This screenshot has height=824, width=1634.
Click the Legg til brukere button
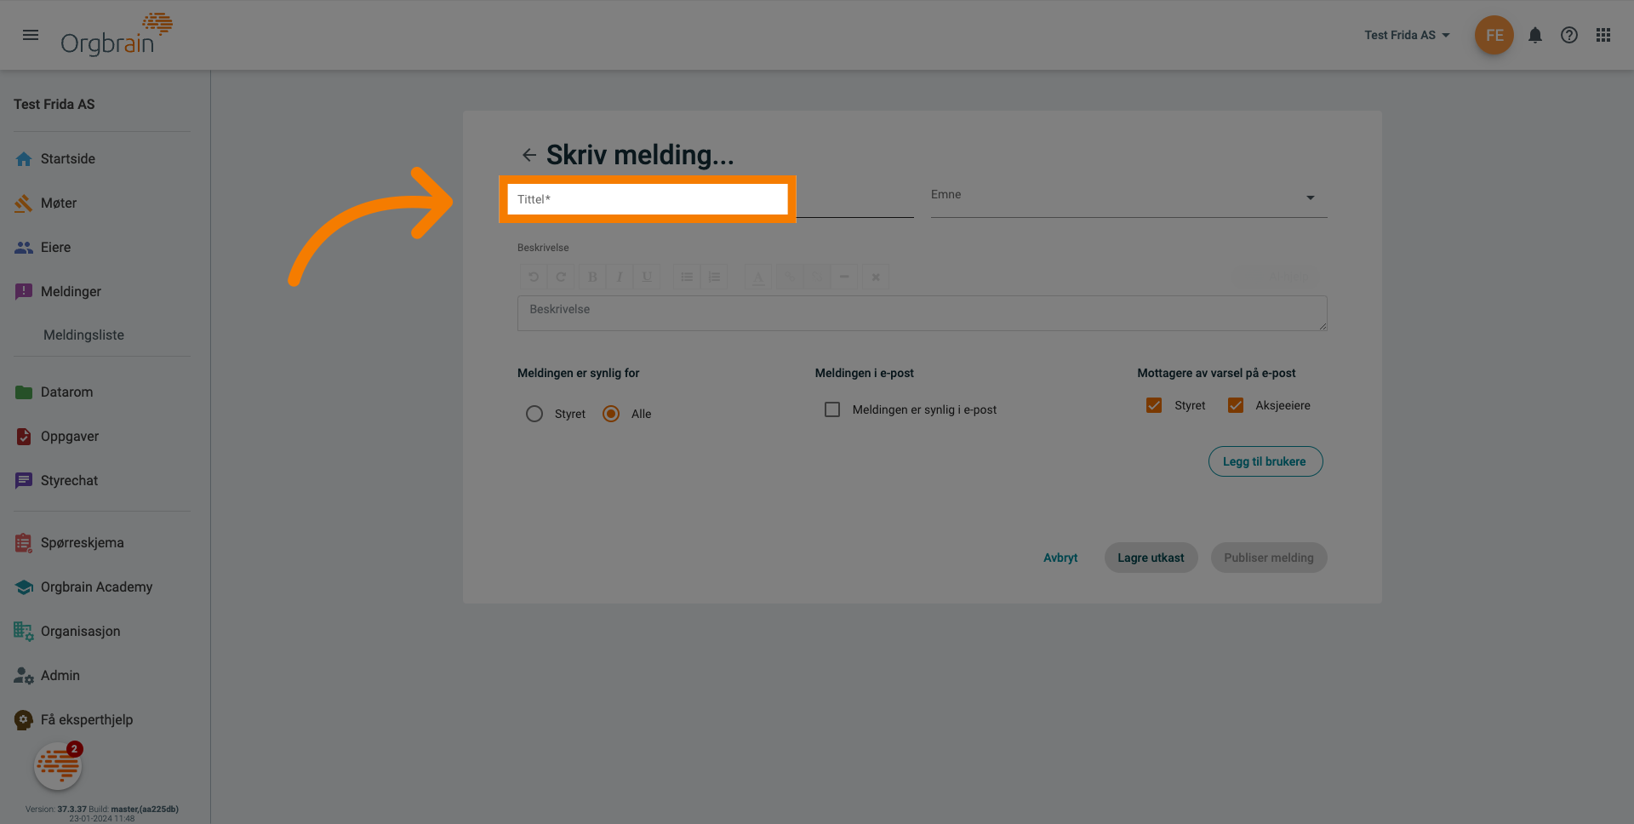tap(1265, 461)
